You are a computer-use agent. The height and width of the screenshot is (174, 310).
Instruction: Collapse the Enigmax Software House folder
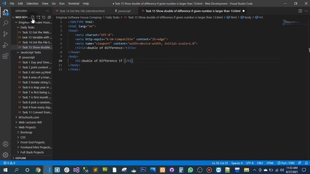click(33, 23)
